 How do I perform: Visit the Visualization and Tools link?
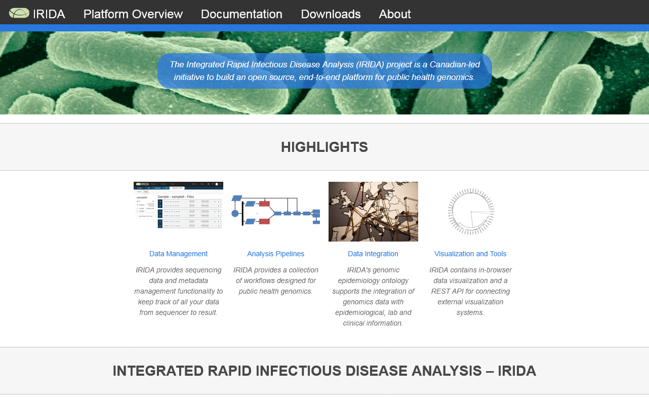470,254
